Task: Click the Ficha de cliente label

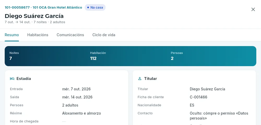Action: tap(151, 97)
